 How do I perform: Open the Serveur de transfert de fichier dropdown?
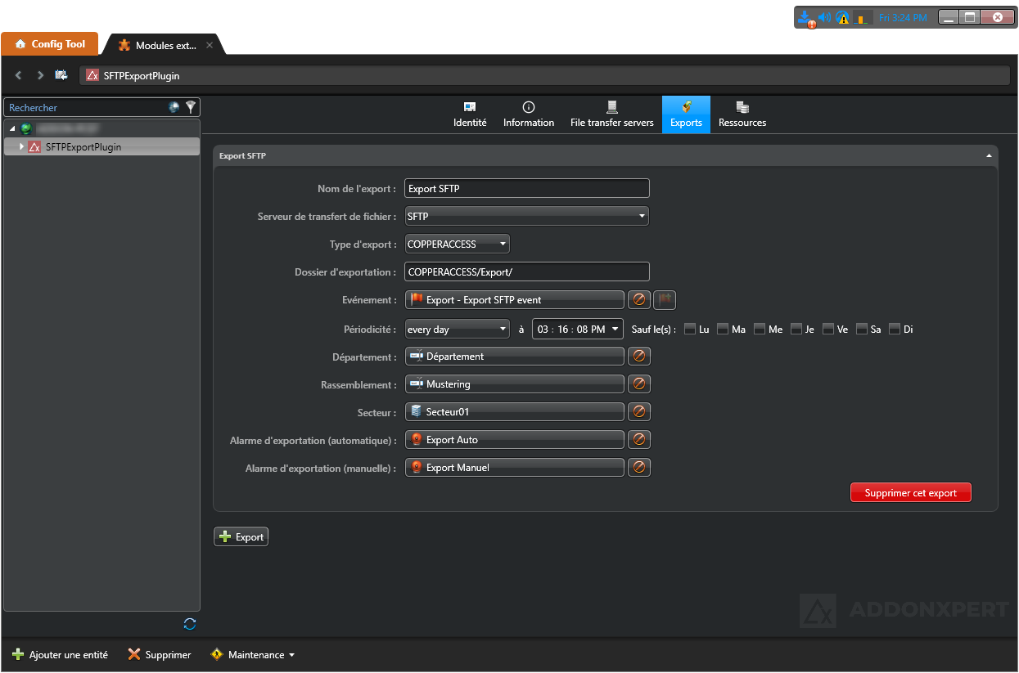pyautogui.click(x=526, y=217)
